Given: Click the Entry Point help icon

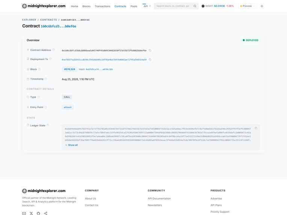Looking at the screenshot, I should click(x=45, y=107).
